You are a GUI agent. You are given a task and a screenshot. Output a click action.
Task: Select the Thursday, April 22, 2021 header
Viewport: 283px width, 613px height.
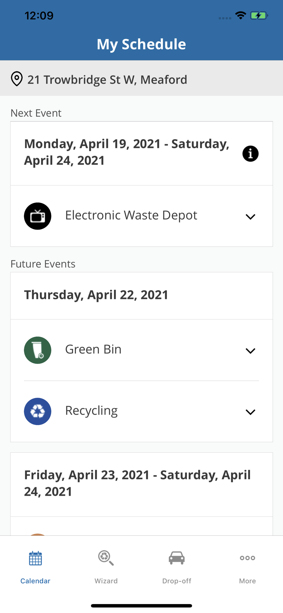tap(96, 295)
